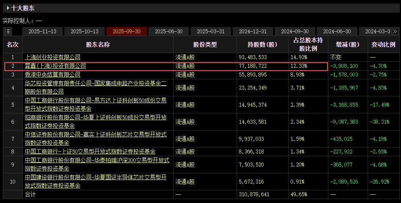Switch to the 2025-03-31 date tab
The width and height of the screenshot is (401, 203).
(x=211, y=31)
